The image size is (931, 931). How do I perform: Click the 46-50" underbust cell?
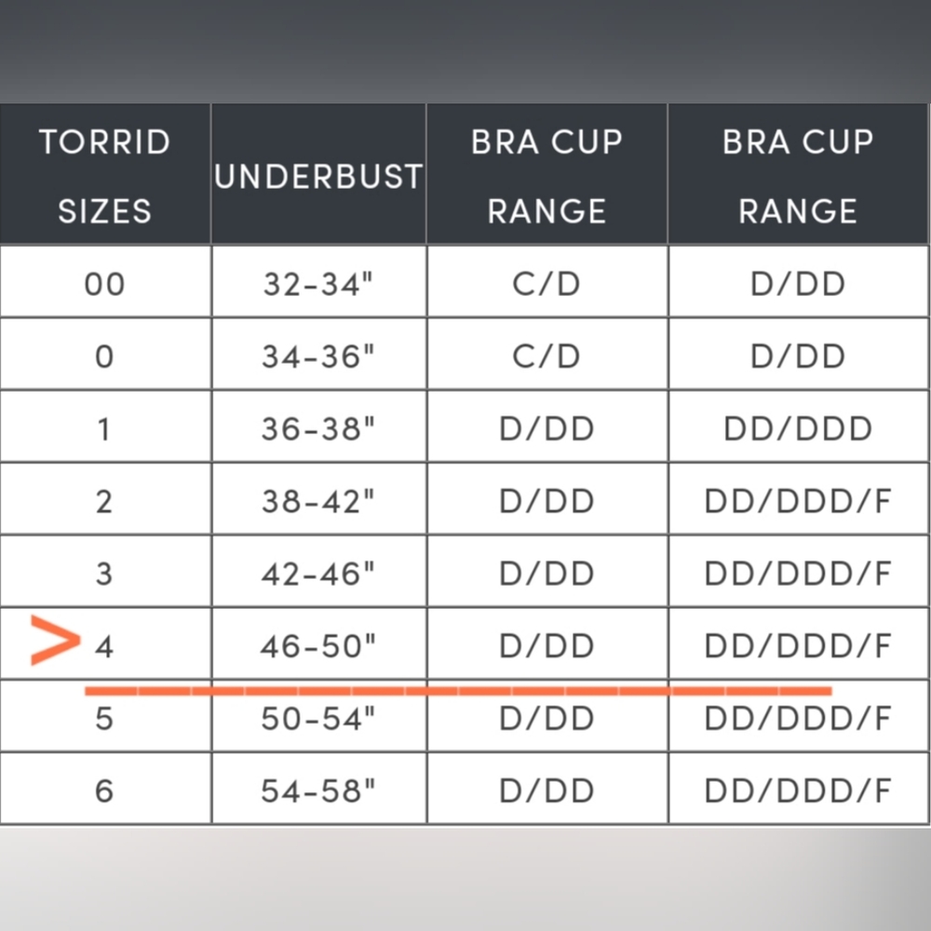[x=318, y=646]
